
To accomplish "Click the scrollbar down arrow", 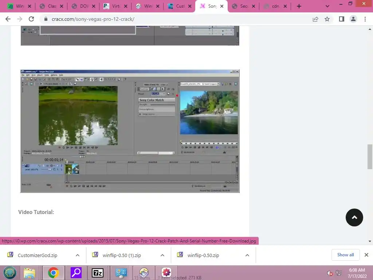I will coord(370,241).
